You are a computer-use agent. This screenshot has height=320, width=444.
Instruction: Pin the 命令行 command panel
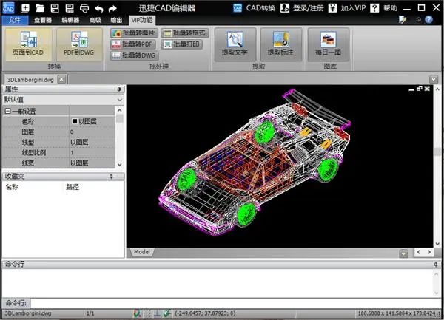click(x=436, y=265)
